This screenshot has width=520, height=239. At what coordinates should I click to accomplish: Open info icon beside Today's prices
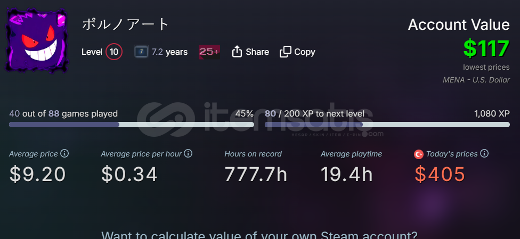click(x=484, y=153)
